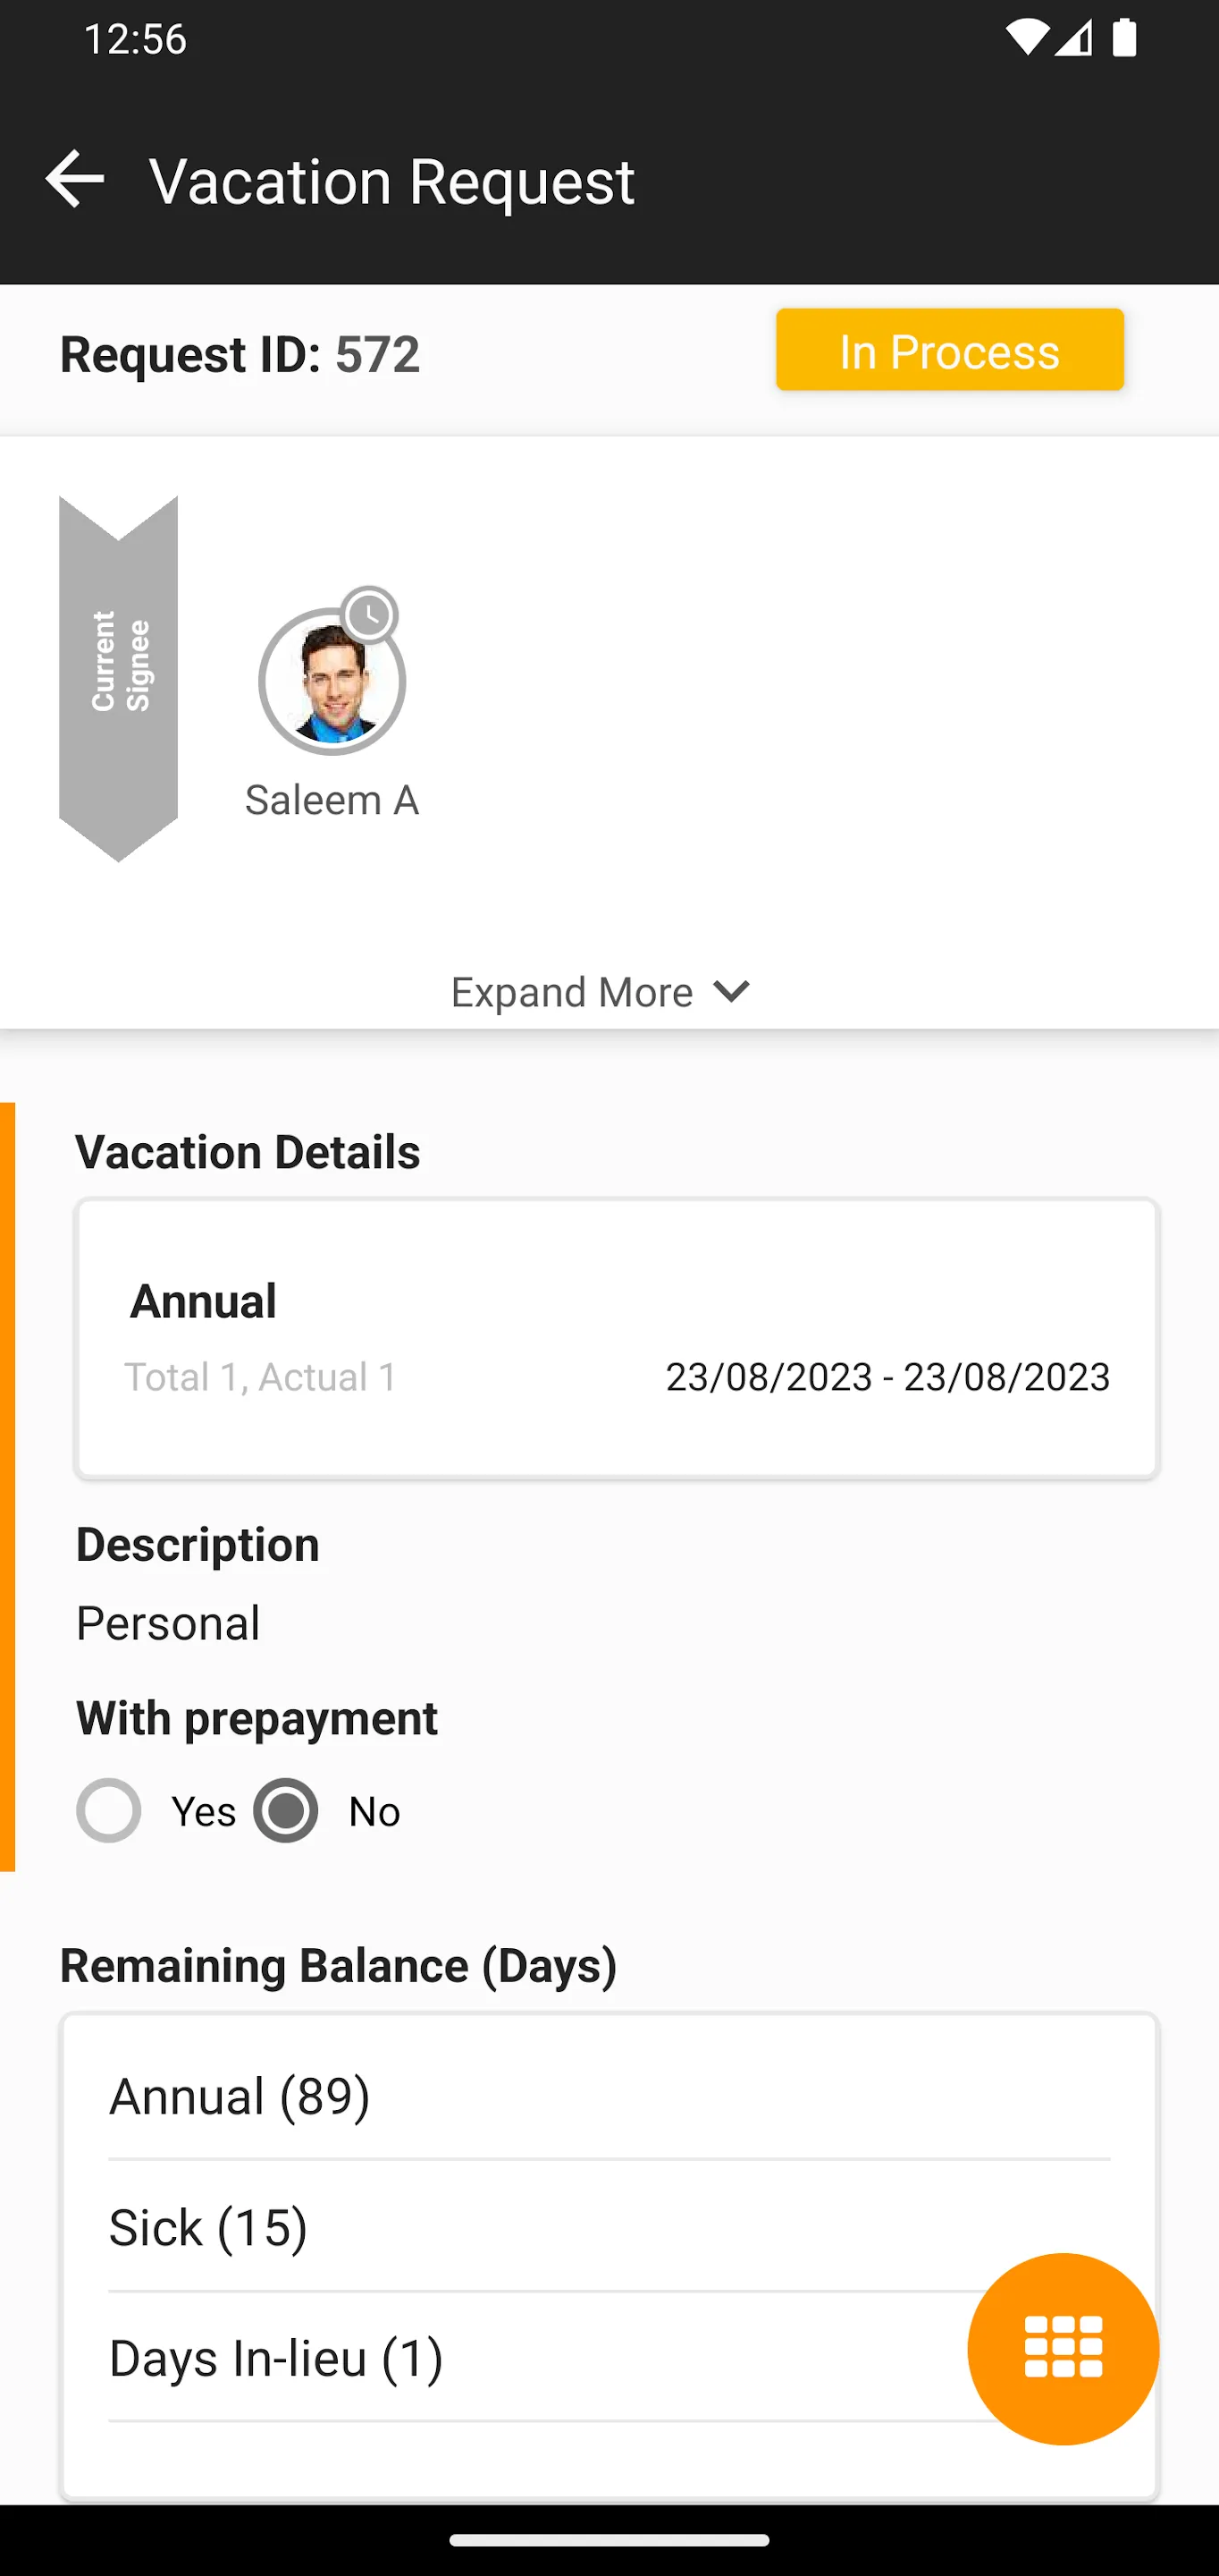1219x2576 pixels.
Task: Tap the Saleem A name label
Action: point(332,800)
